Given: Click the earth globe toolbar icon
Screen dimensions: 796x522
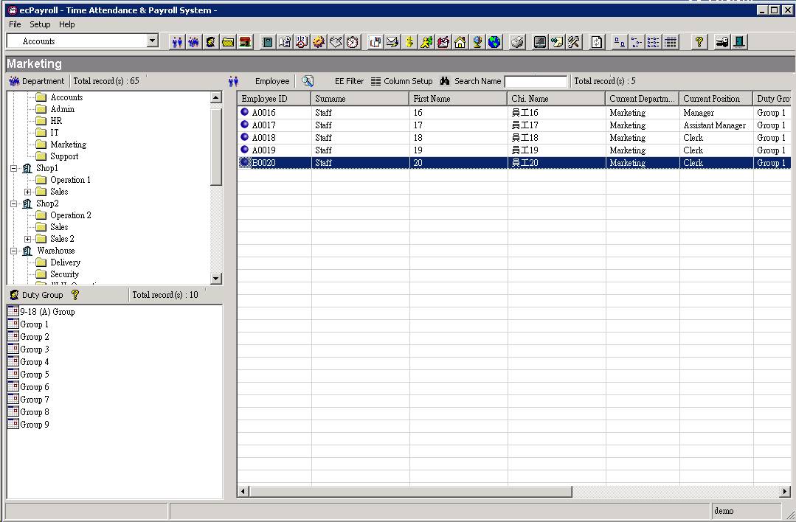Looking at the screenshot, I should (494, 42).
